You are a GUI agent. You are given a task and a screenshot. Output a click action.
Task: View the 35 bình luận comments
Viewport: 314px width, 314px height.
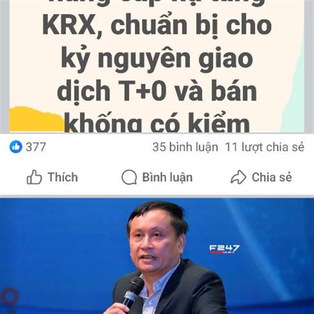point(185,147)
